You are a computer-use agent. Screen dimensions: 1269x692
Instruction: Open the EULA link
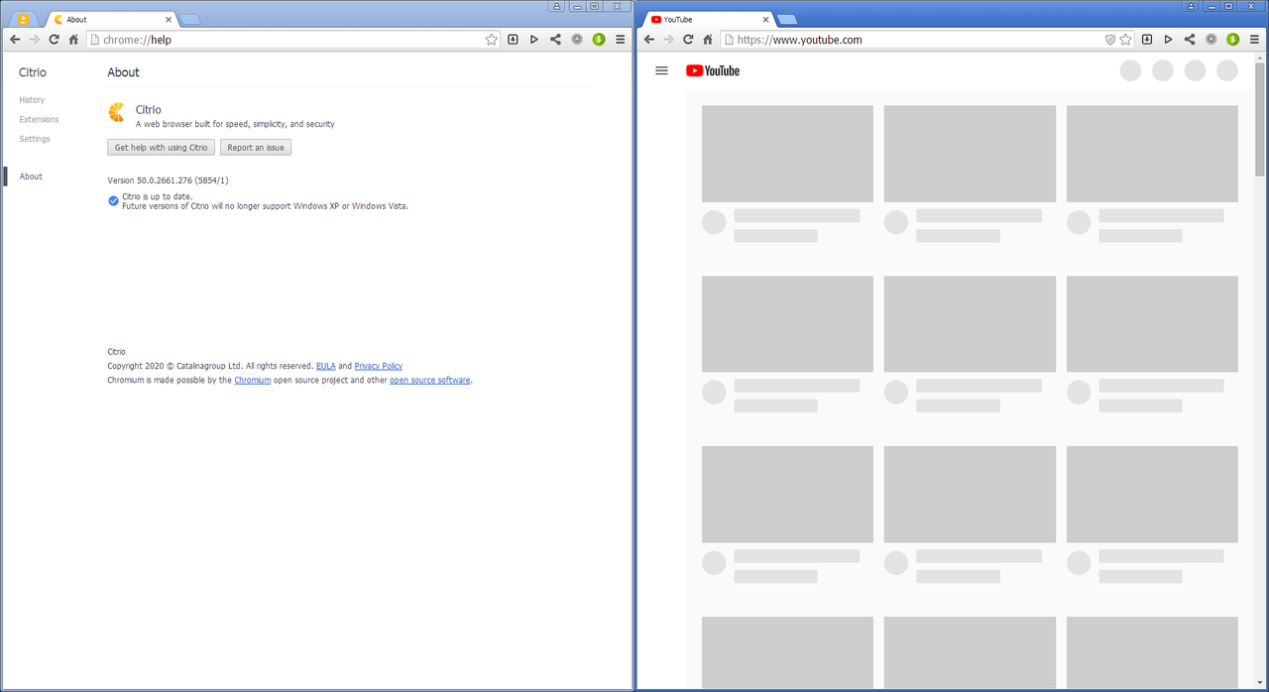coord(326,366)
